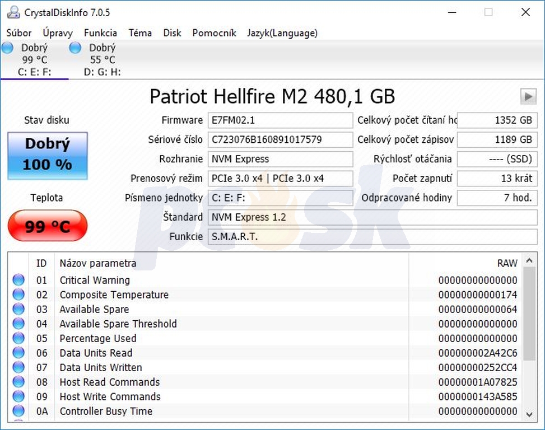Click status icon for Controller Busy Time row
Viewport: 545px width, 430px height.
coord(18,411)
